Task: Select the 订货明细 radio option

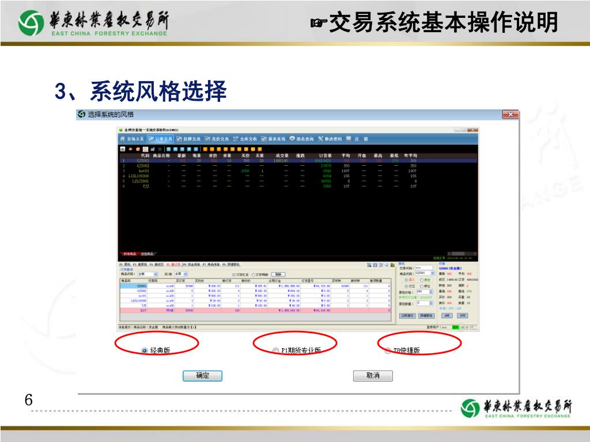Action: [x=260, y=275]
